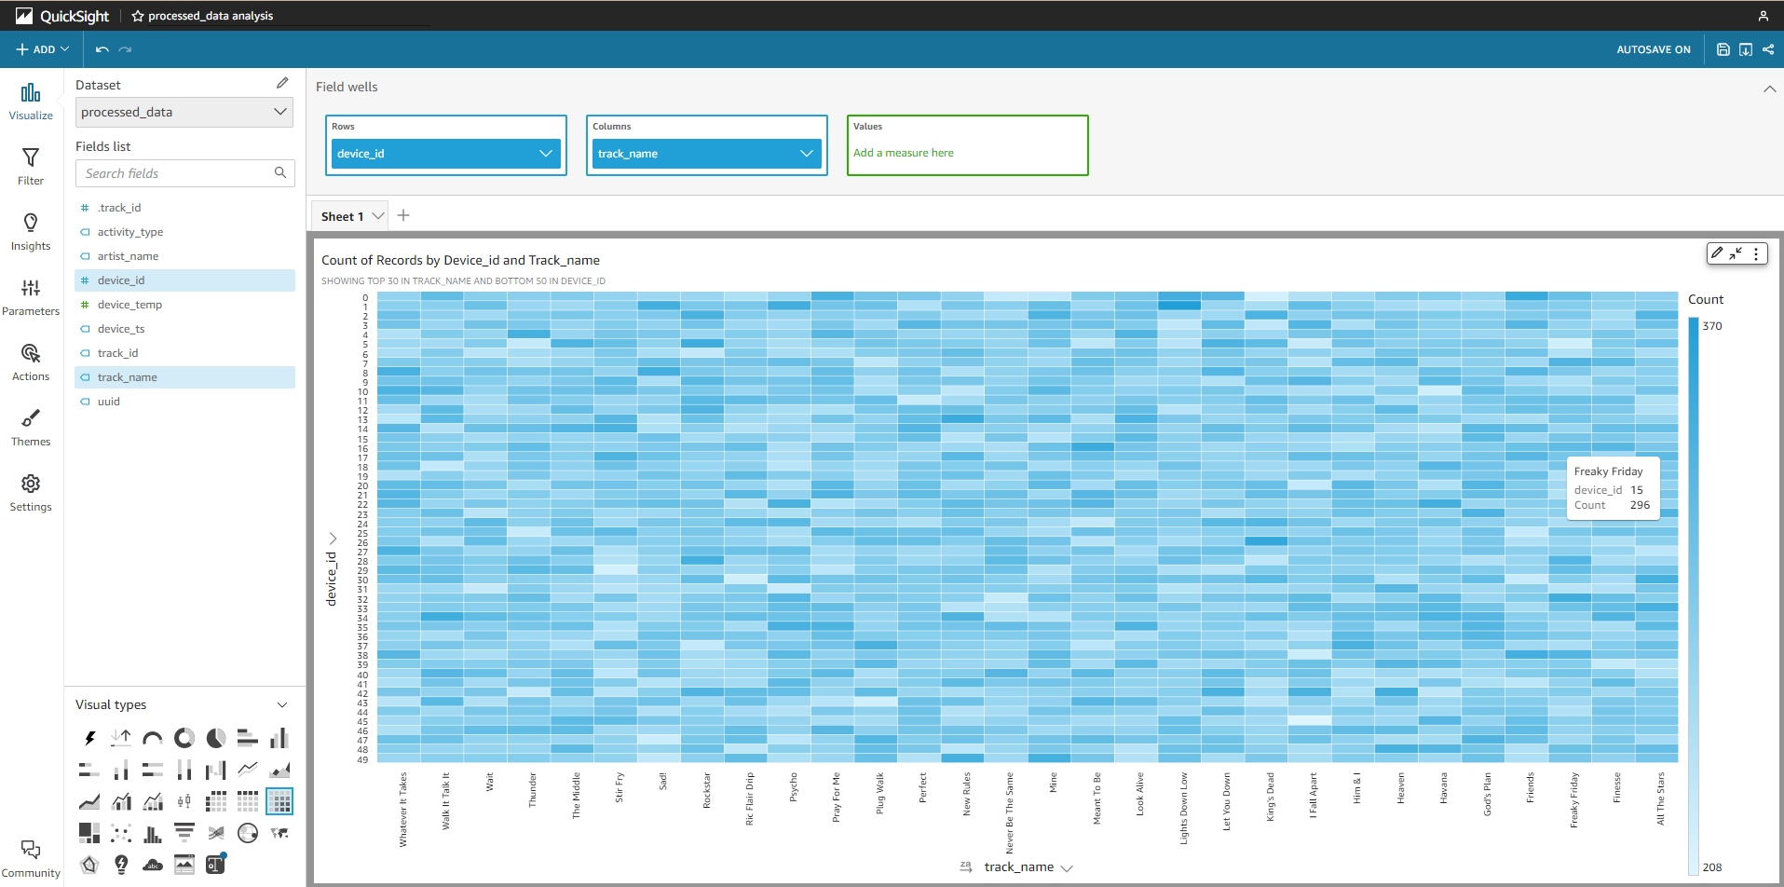
Task: Select the AutoGraph lightning visual type
Action: pyautogui.click(x=89, y=738)
